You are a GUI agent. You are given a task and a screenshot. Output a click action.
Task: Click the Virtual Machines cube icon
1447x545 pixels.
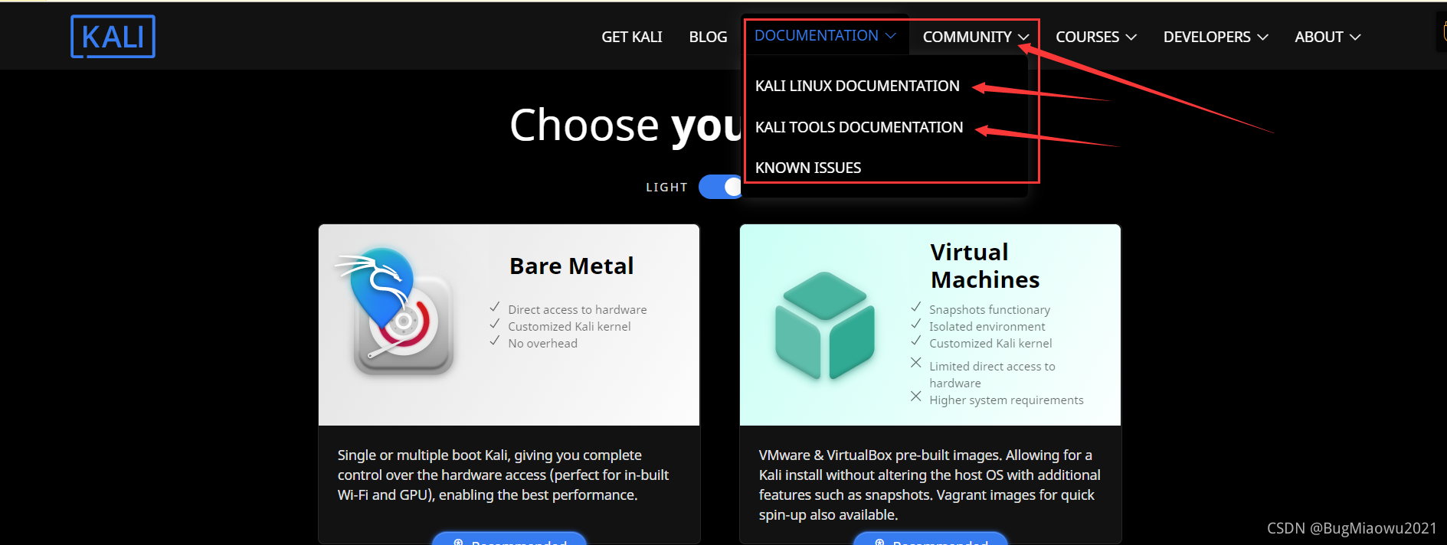click(x=824, y=325)
